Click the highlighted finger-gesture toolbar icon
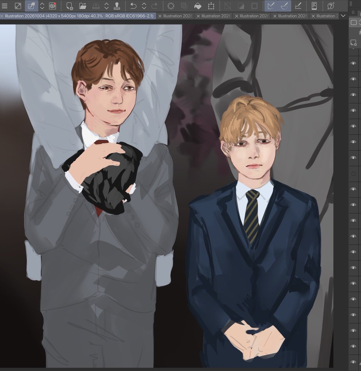The image size is (361, 371). click(32, 6)
